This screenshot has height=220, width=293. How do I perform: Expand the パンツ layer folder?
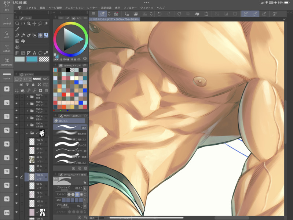tap(27, 104)
